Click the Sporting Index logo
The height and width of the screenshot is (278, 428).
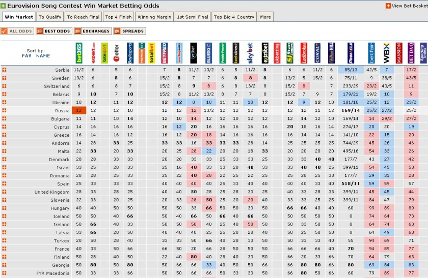pyautogui.click(x=423, y=53)
